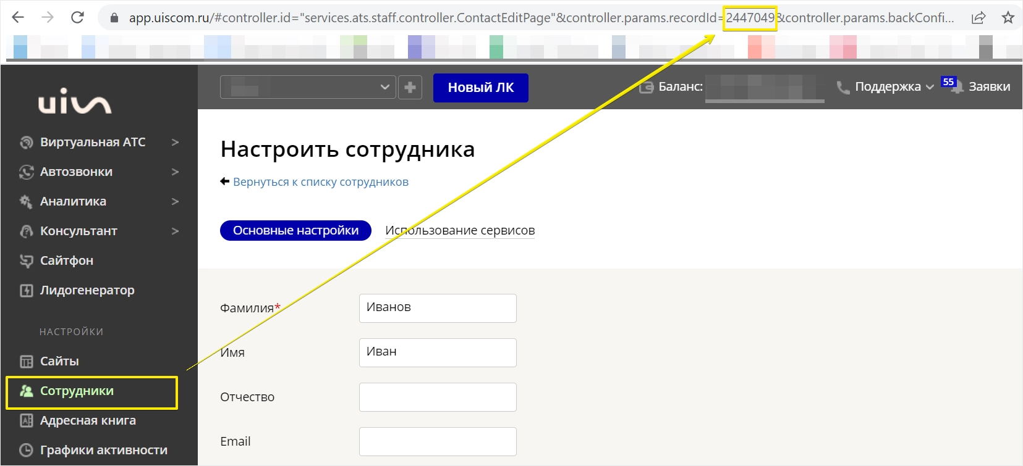The height and width of the screenshot is (466, 1023).
Task: Click the Фамилия field with Иванов
Action: (438, 308)
